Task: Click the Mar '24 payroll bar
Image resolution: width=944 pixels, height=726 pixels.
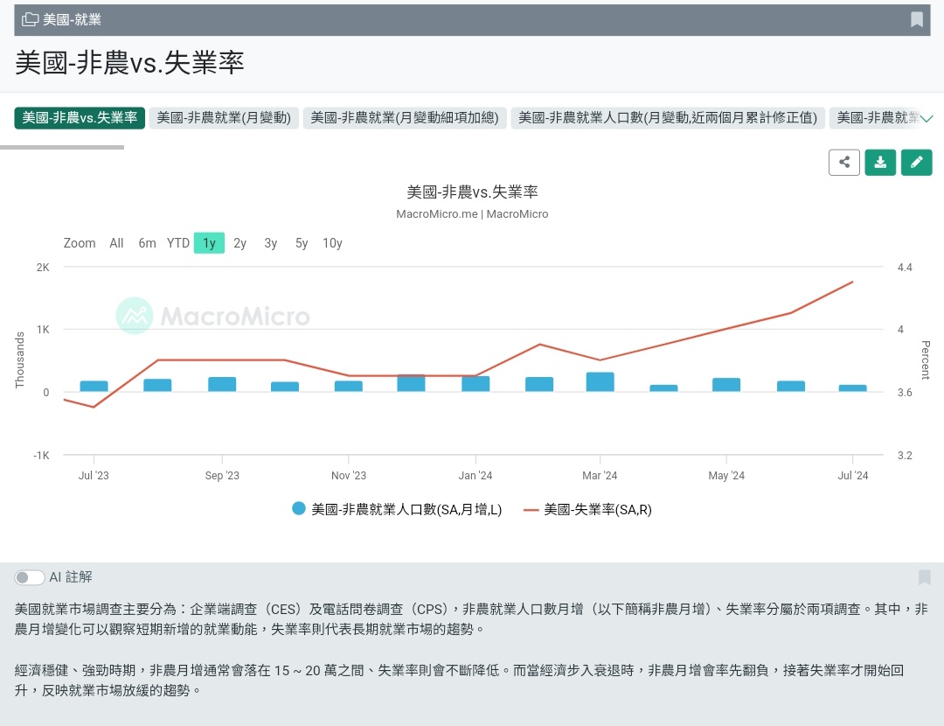Action: coord(600,382)
